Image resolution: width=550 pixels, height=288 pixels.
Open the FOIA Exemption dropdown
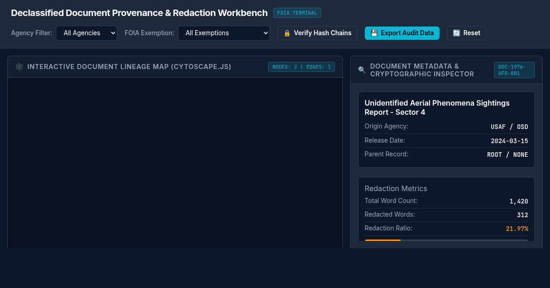pos(224,33)
